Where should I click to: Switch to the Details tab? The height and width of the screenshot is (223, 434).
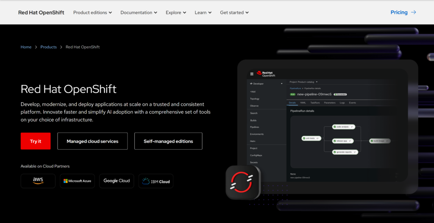click(x=292, y=103)
